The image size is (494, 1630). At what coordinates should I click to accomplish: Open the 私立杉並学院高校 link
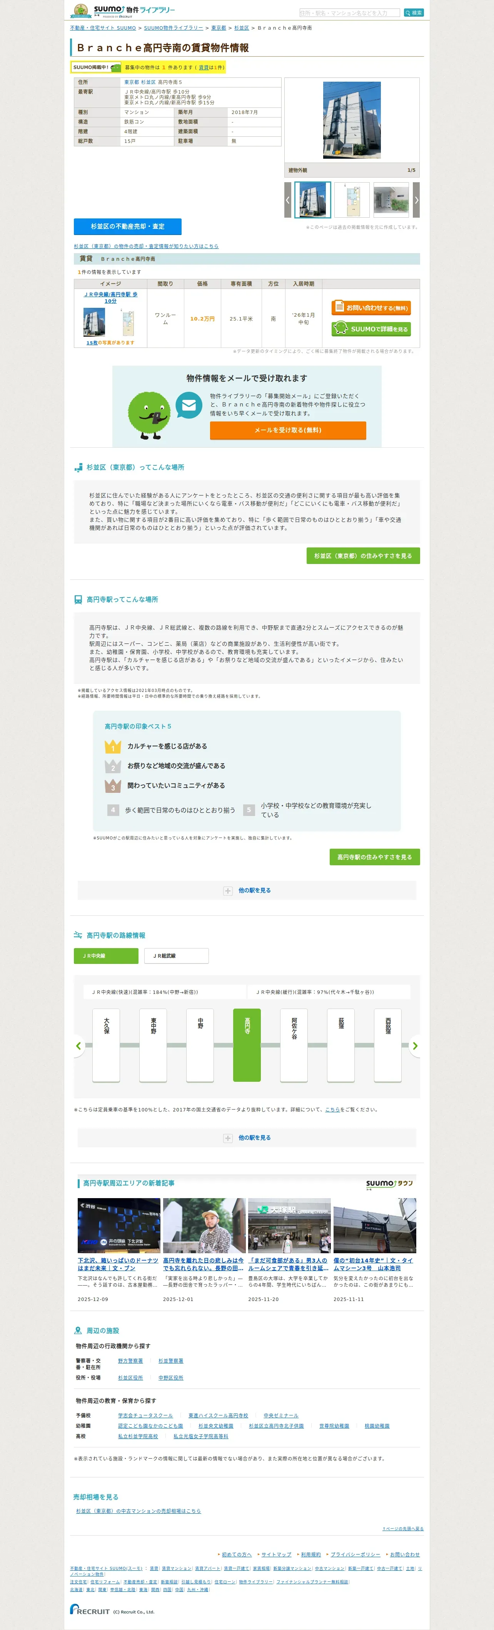pyautogui.click(x=138, y=1436)
